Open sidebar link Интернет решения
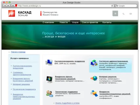Viewport: 140px width, 105px height. point(21,84)
